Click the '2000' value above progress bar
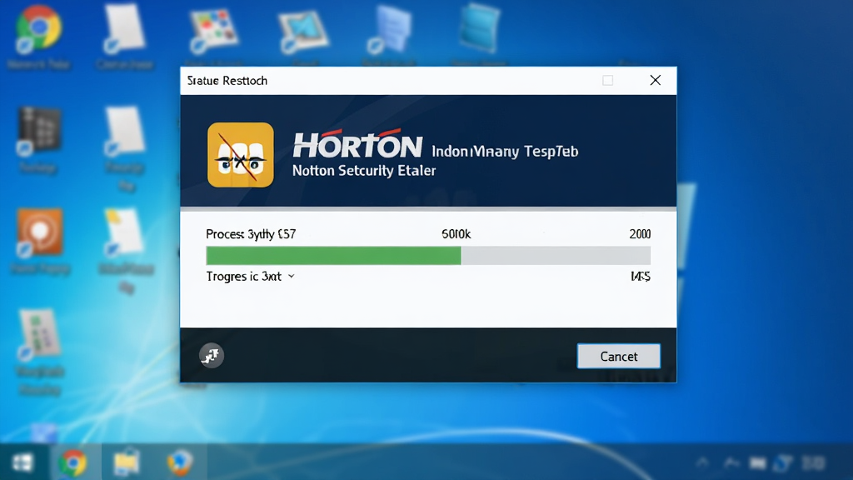853x480 pixels. tap(640, 234)
